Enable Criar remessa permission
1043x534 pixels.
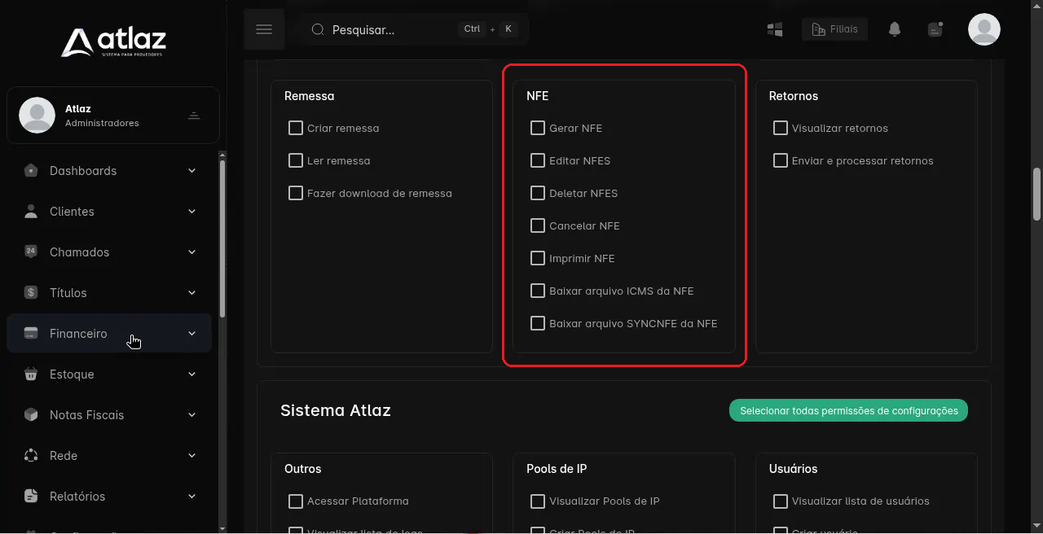tap(296, 128)
